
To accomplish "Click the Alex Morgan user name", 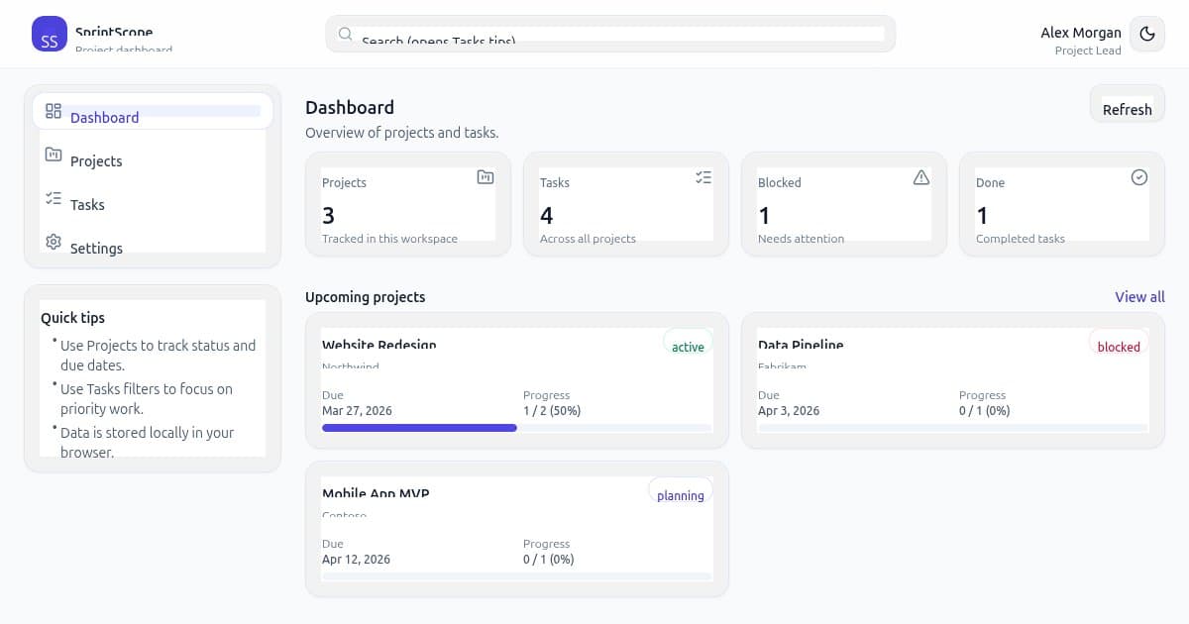I will 1081,33.
